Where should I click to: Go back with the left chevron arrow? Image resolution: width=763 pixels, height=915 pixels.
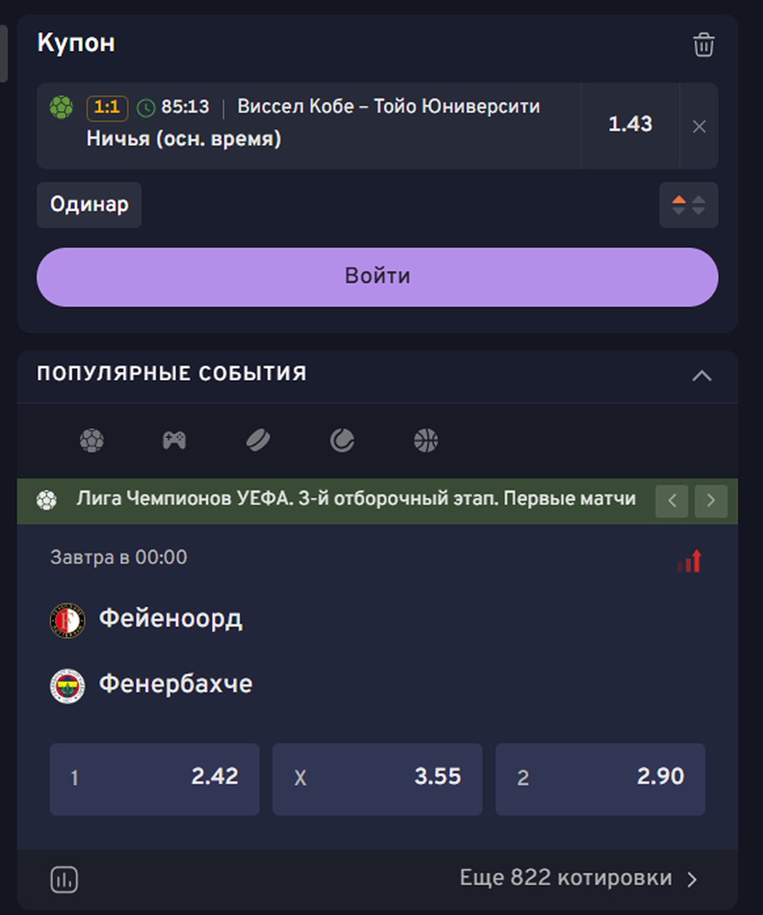coord(672,500)
